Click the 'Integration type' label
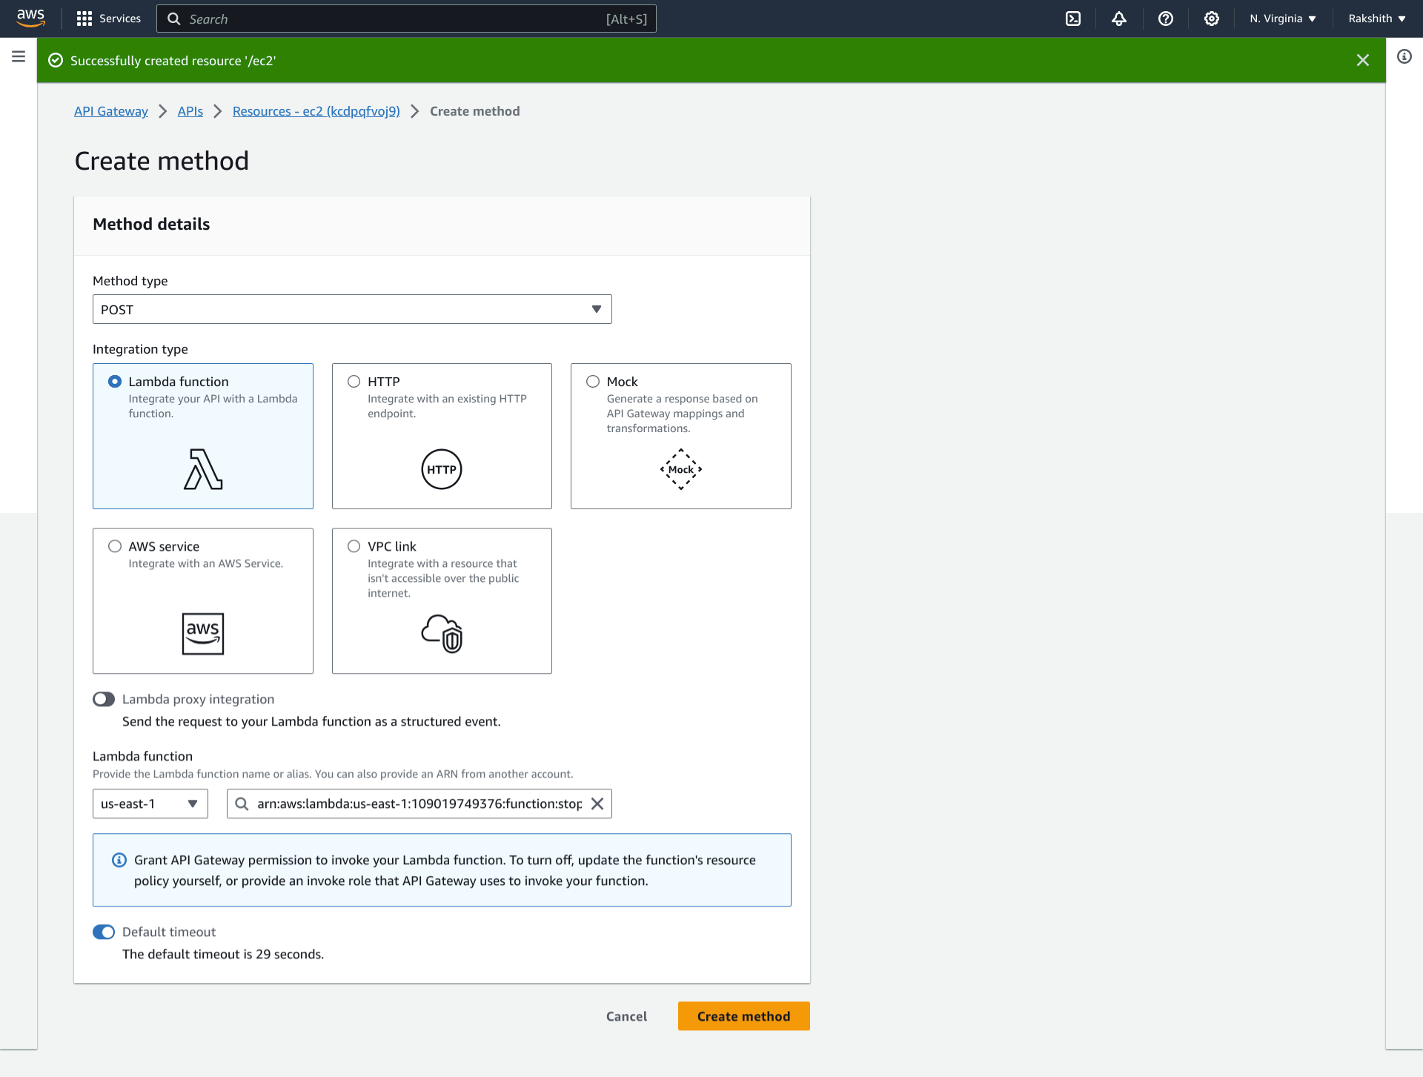The width and height of the screenshot is (1423, 1077). point(140,349)
